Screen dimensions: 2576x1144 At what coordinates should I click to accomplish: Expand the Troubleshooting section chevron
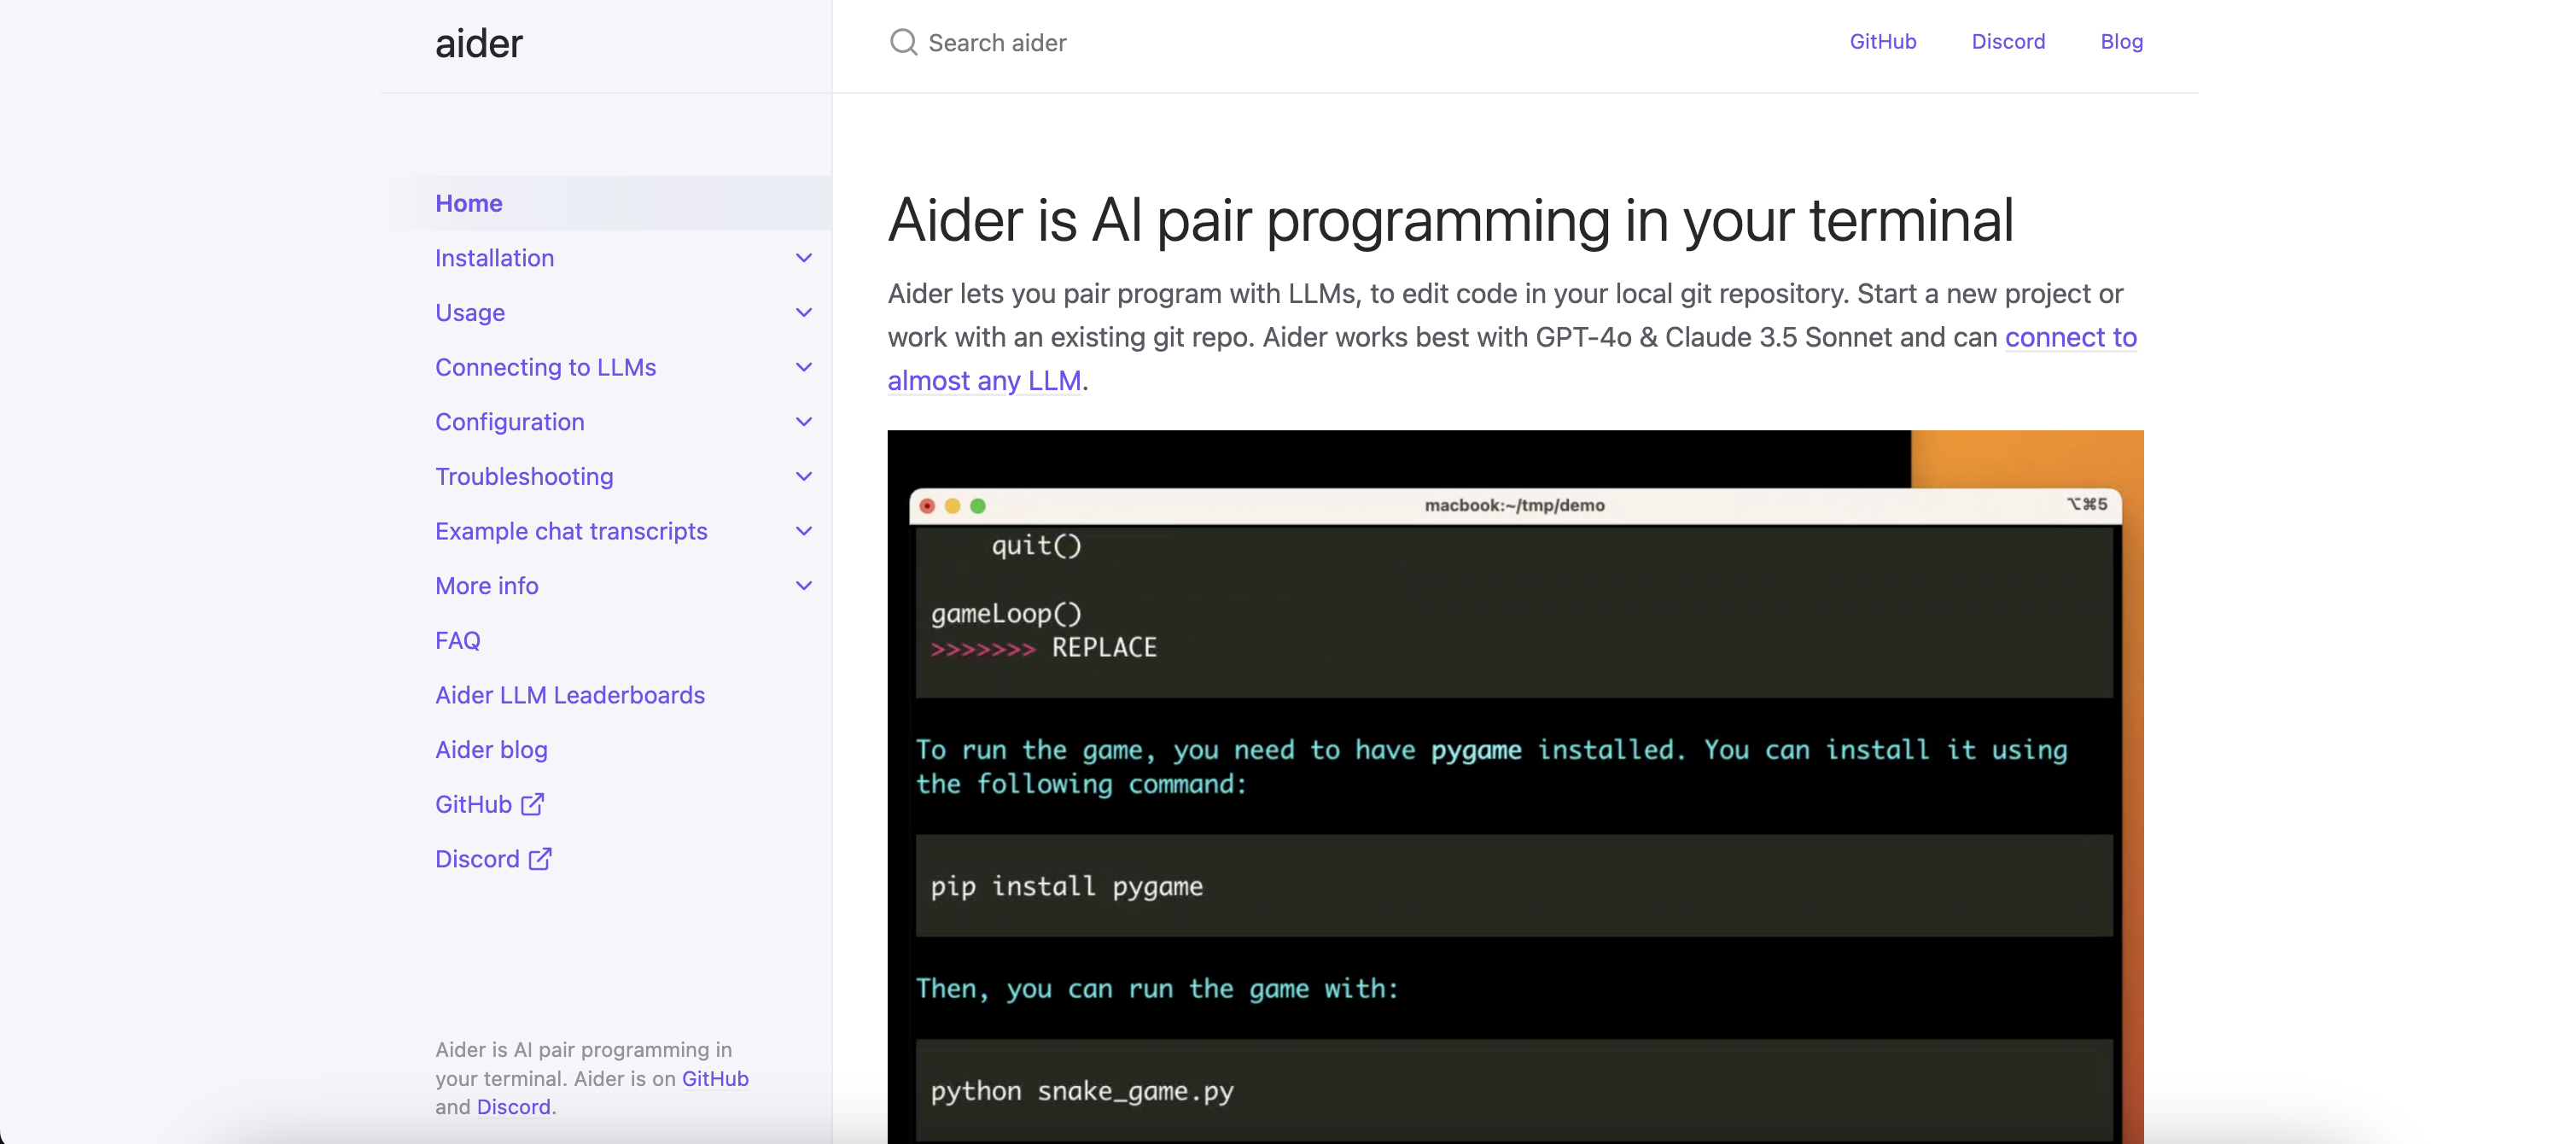pyautogui.click(x=804, y=477)
